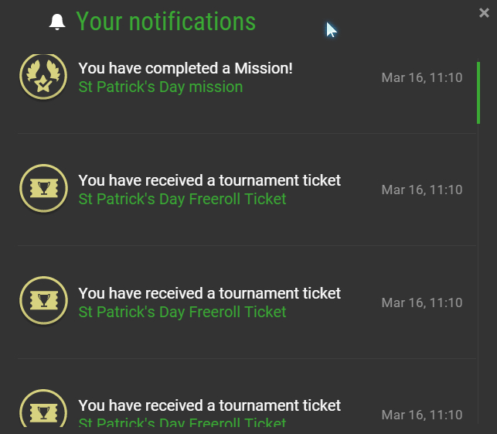The width and height of the screenshot is (497, 434).
Task: Click the mission notification timestamp Mar 16, 11:10
Action: tap(422, 77)
